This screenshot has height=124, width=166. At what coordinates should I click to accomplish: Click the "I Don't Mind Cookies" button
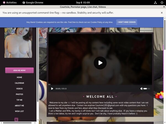[x=126, y=22]
